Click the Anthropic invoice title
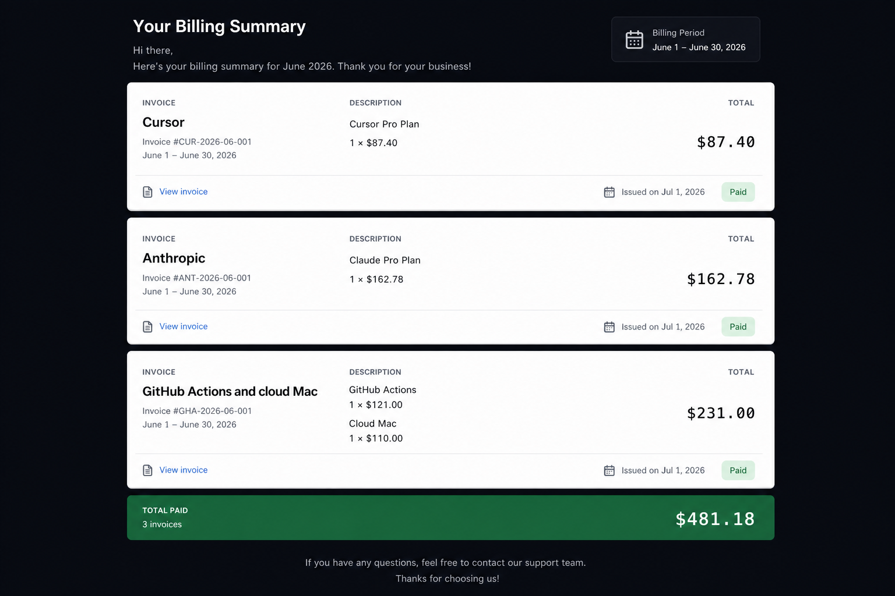Screen dimensions: 895x596 174,258
